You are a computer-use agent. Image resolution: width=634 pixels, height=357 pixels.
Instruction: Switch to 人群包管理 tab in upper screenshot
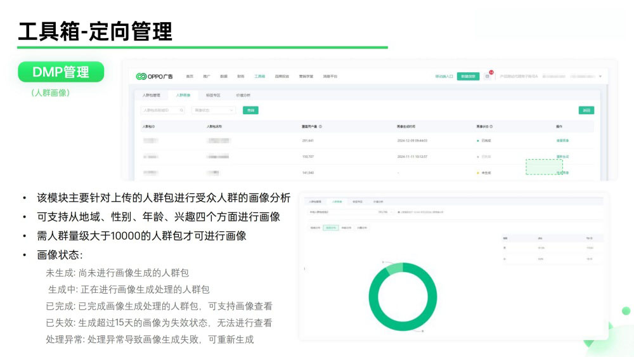click(x=152, y=95)
